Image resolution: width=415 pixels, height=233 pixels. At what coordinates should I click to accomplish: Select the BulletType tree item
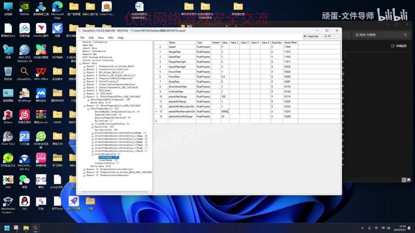104,121
